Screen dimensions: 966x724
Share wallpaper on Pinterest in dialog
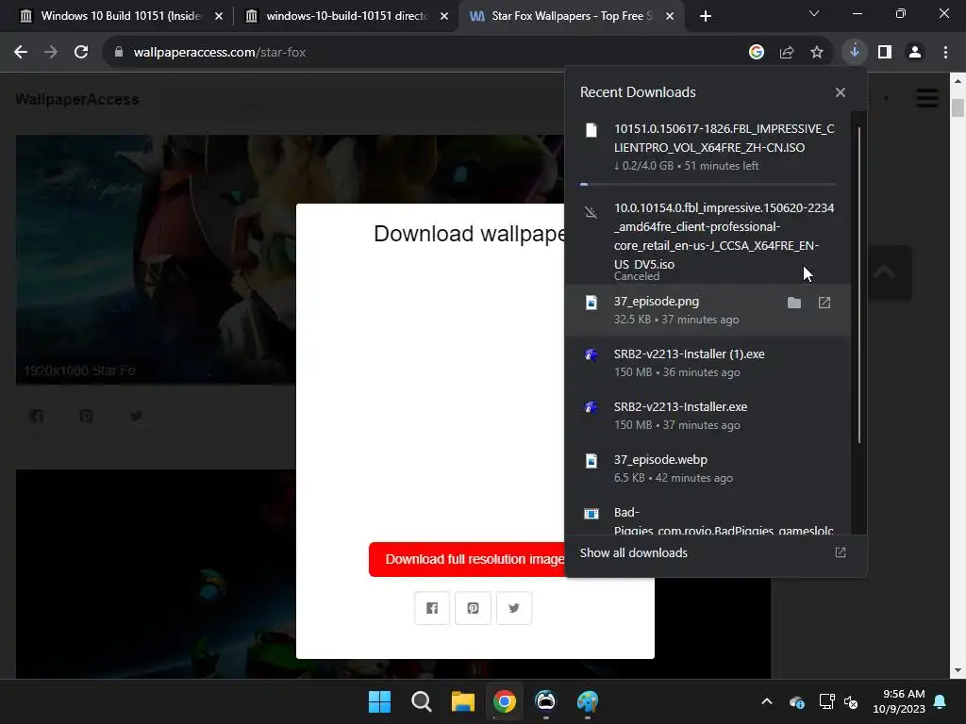pyautogui.click(x=473, y=608)
